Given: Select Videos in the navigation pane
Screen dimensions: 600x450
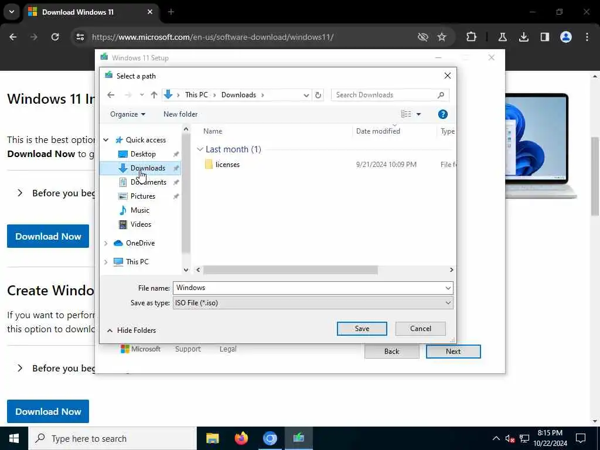Looking at the screenshot, I should coord(141,224).
